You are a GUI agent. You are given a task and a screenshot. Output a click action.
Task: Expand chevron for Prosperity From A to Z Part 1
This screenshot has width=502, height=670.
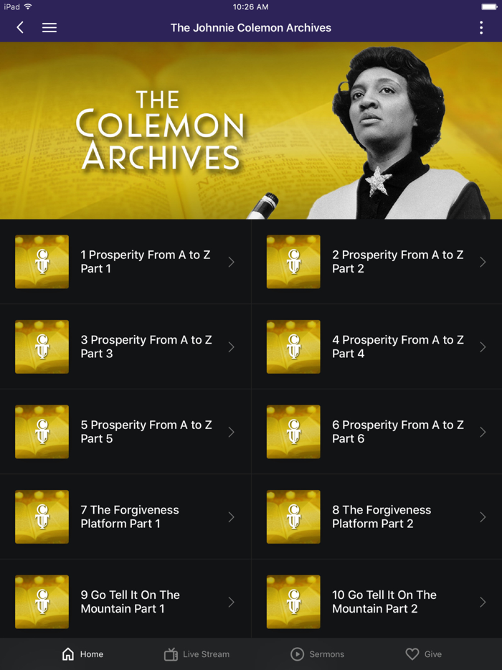tap(231, 262)
